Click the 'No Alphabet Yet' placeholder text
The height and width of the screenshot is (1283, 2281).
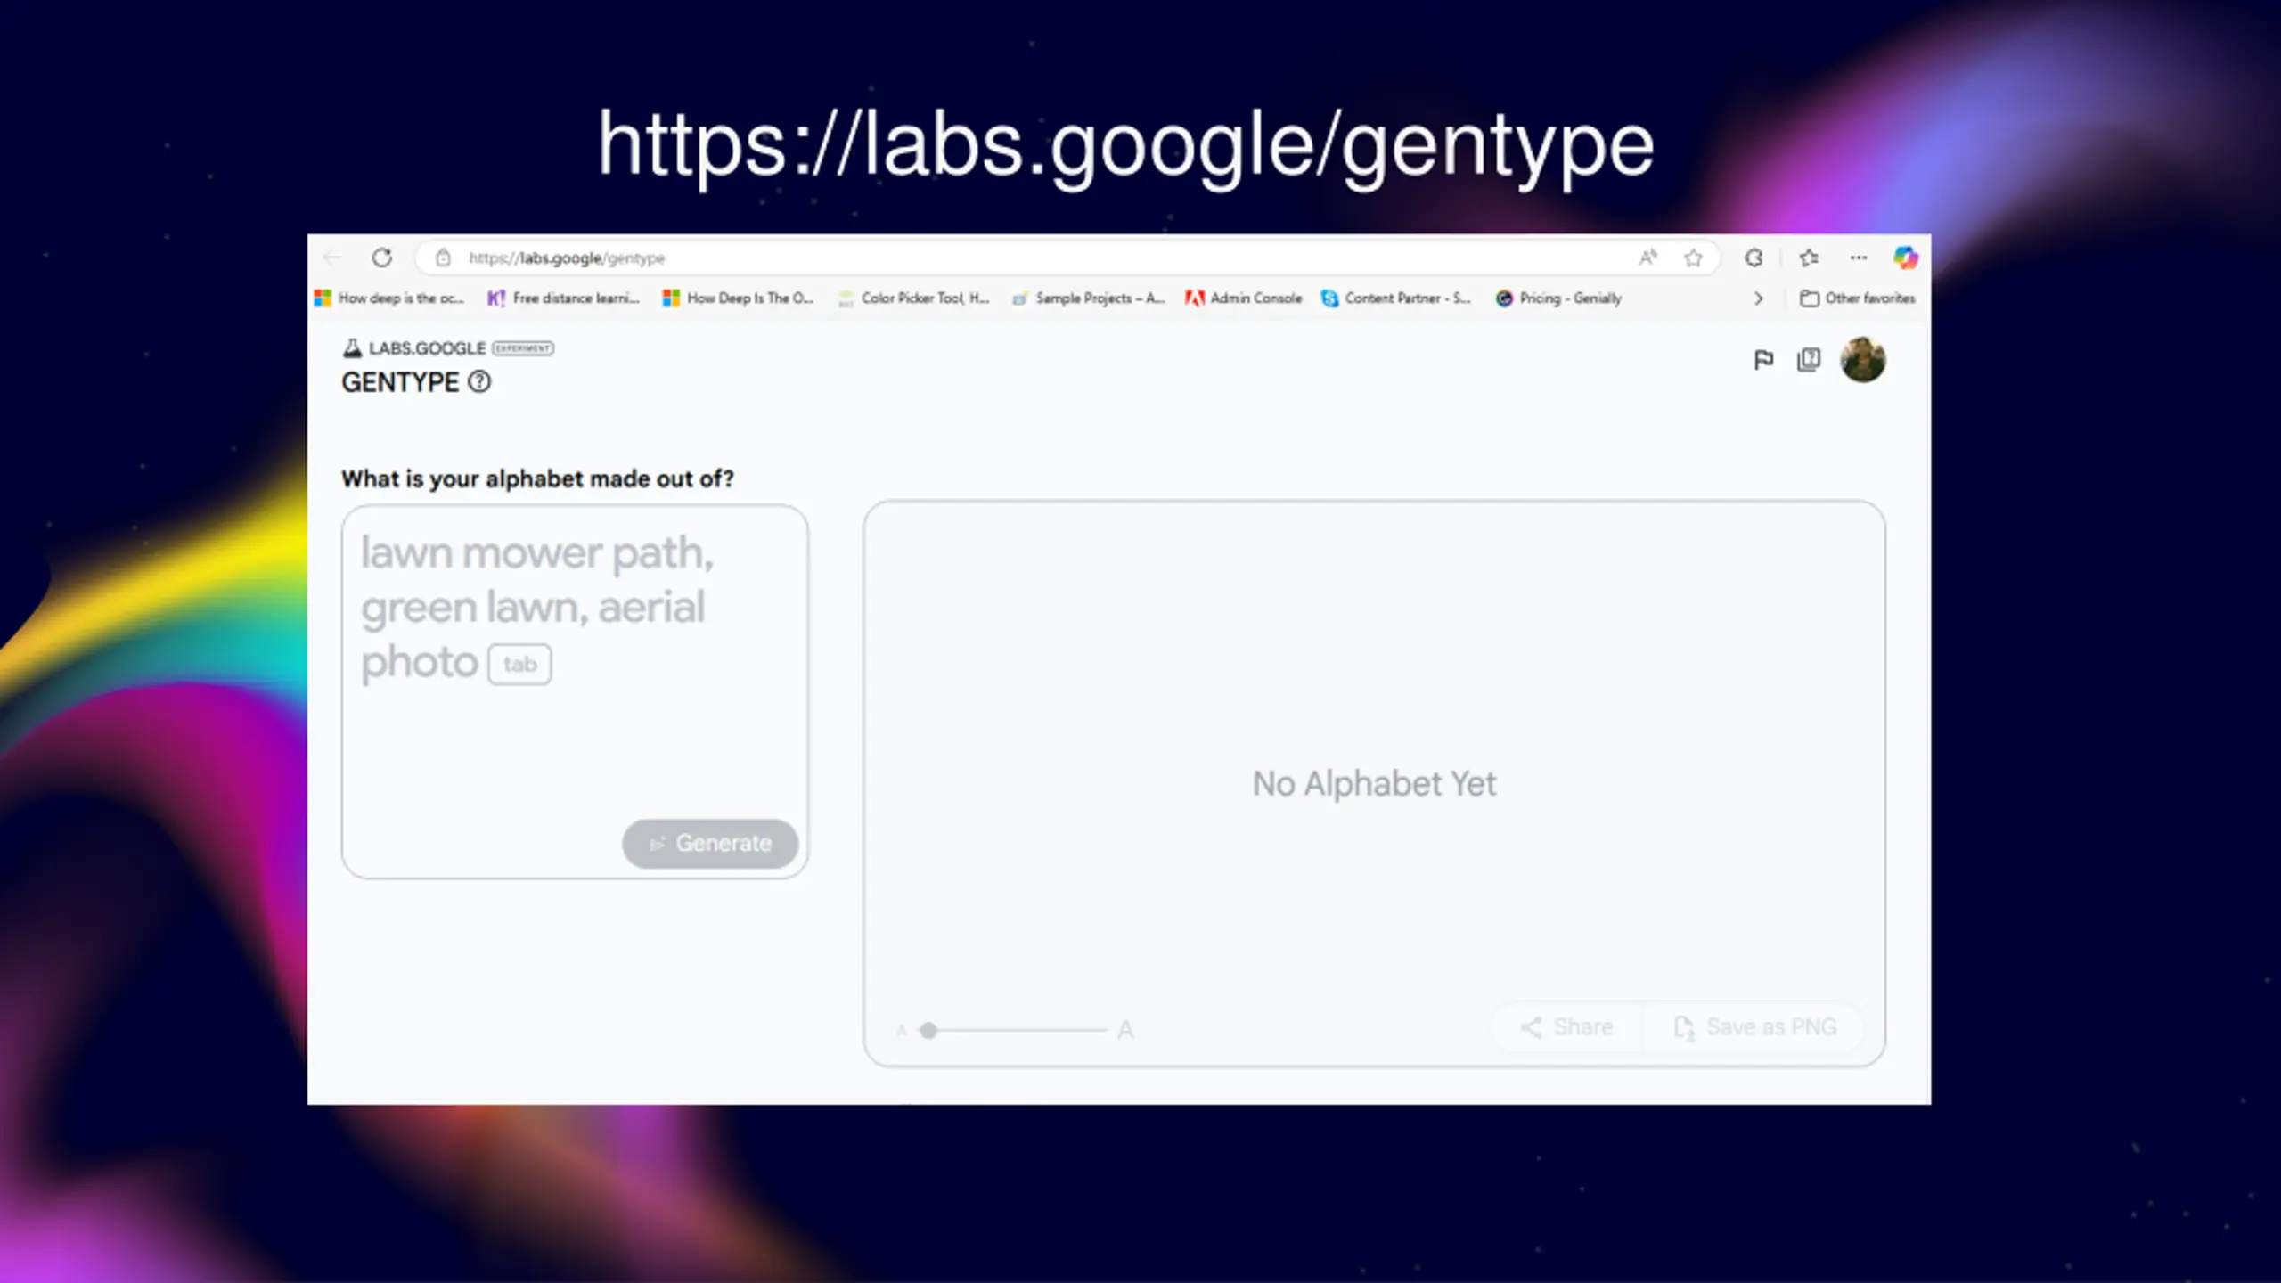coord(1374,784)
